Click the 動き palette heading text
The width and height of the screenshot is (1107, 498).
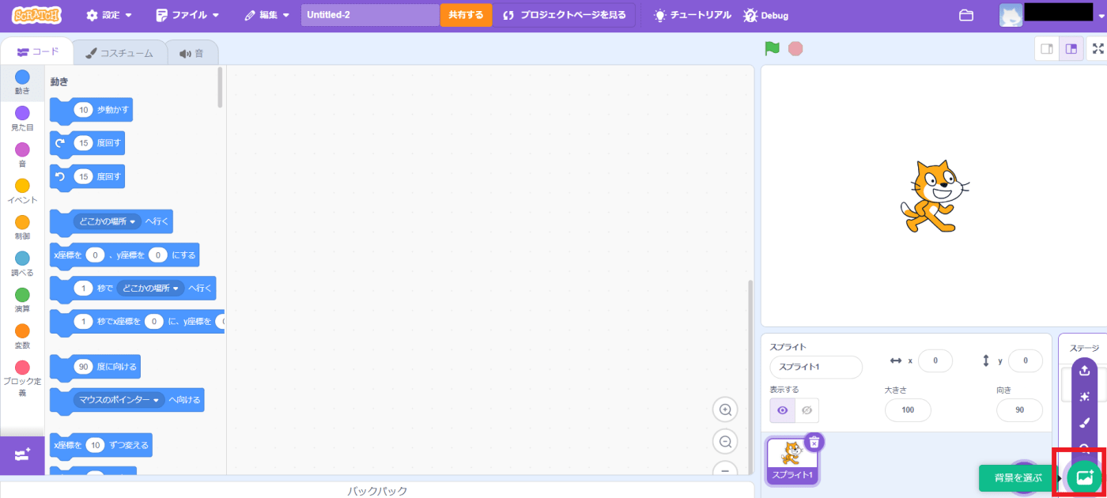pyautogui.click(x=59, y=81)
